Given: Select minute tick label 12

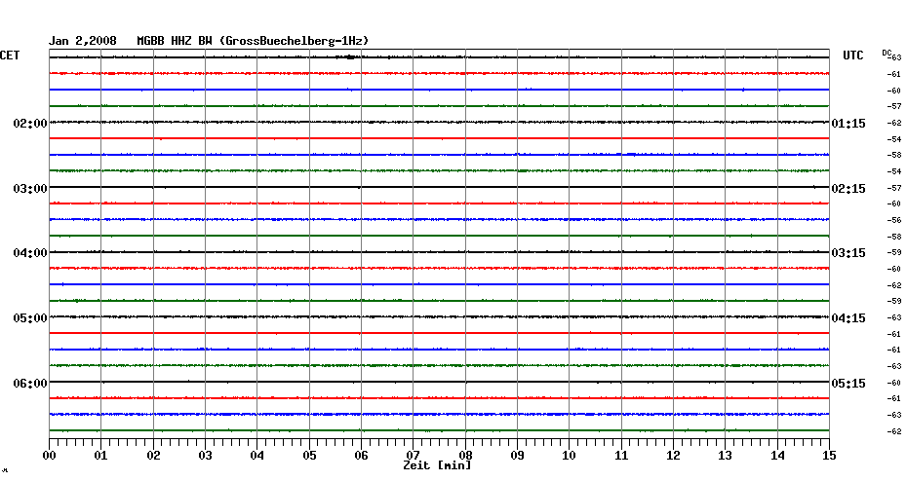Looking at the screenshot, I should [x=673, y=456].
